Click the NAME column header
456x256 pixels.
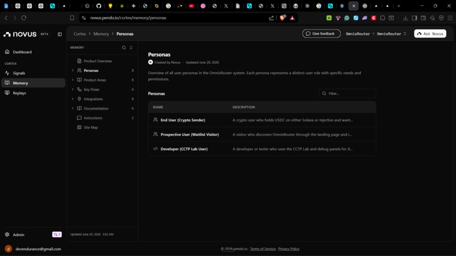pyautogui.click(x=158, y=107)
